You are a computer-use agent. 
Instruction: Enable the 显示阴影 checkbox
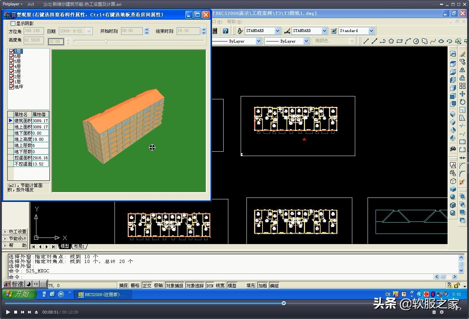[13, 23]
